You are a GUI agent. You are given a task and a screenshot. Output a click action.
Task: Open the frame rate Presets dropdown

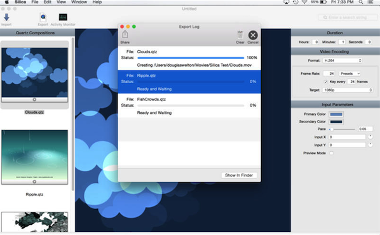pyautogui.click(x=349, y=74)
